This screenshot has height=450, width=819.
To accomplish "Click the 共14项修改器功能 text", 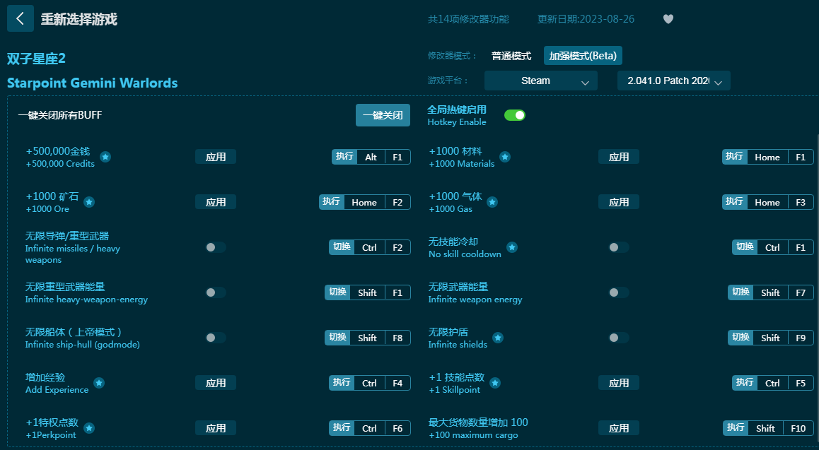I will tap(468, 19).
